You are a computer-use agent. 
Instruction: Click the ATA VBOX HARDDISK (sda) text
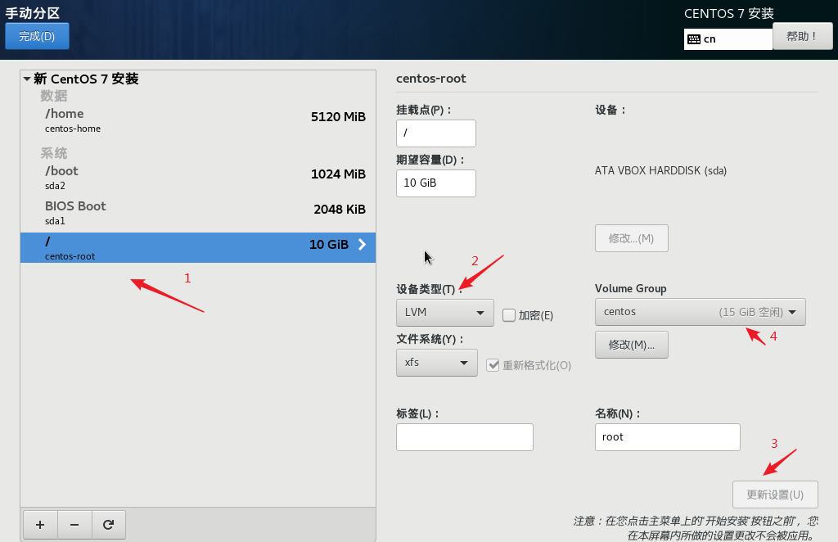point(660,170)
